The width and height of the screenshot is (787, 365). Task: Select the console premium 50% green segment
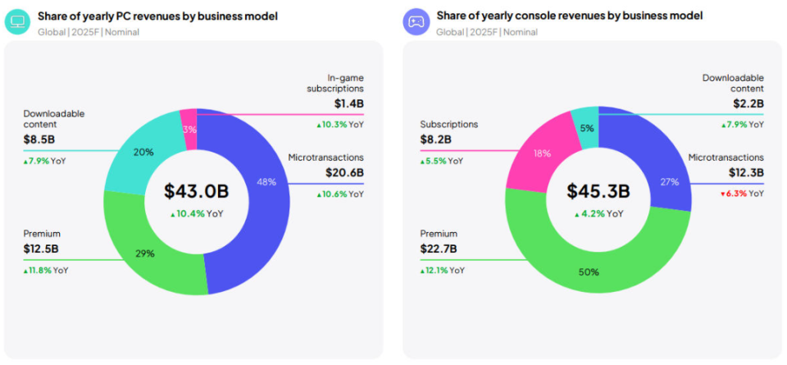click(589, 271)
